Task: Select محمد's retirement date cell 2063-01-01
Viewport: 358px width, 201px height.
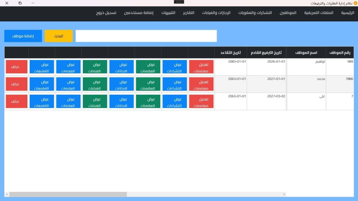Action: 231,84
